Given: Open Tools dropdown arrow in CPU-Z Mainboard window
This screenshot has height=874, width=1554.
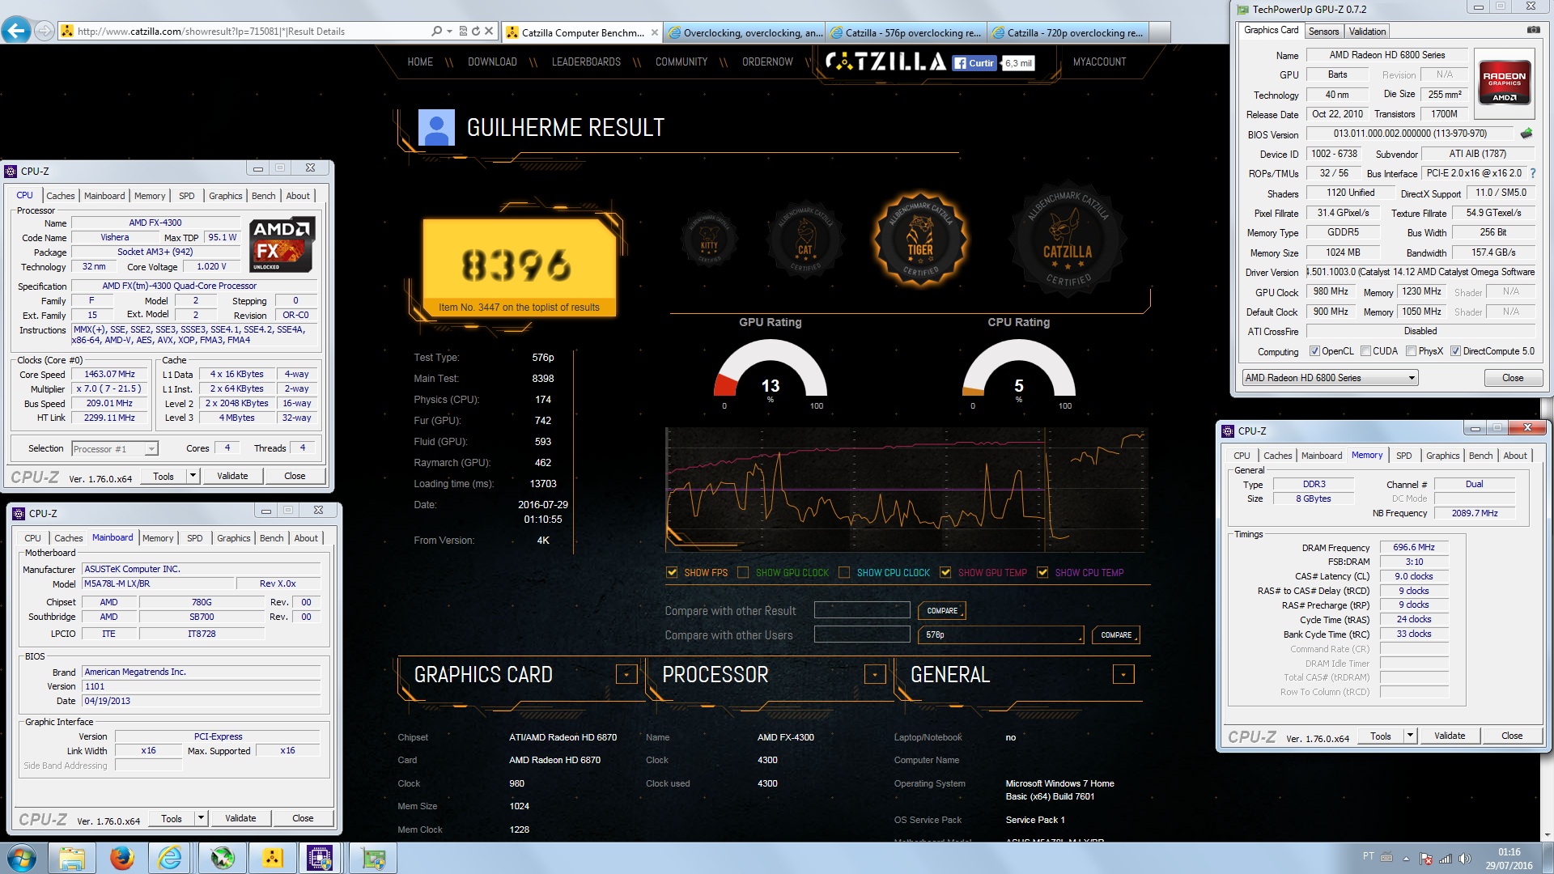Looking at the screenshot, I should point(201,818).
